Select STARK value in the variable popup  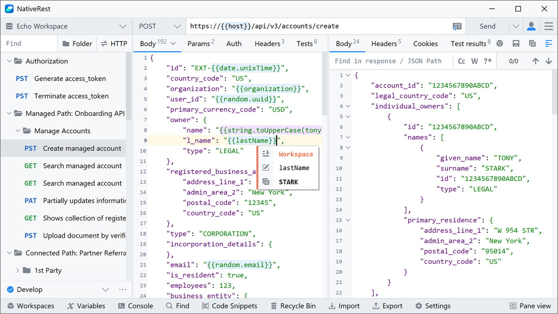(288, 182)
